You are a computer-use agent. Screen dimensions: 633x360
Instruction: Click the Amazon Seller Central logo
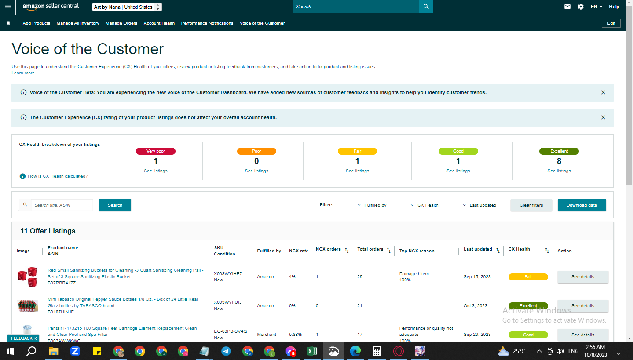coord(51,7)
